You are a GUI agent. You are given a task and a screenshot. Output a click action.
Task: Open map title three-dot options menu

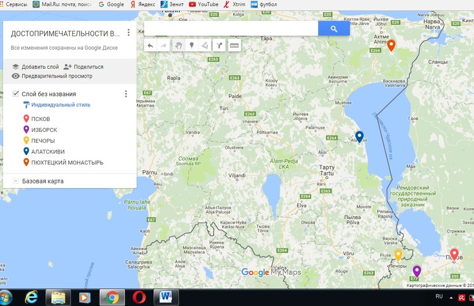(x=128, y=33)
